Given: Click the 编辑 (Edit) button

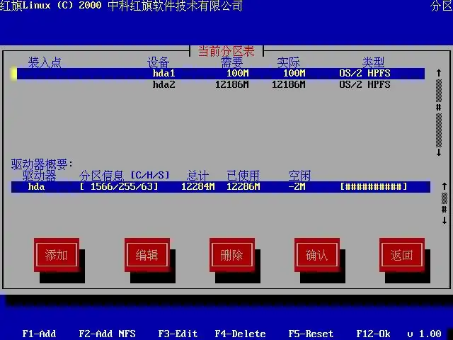Looking at the screenshot, I should click(147, 255).
